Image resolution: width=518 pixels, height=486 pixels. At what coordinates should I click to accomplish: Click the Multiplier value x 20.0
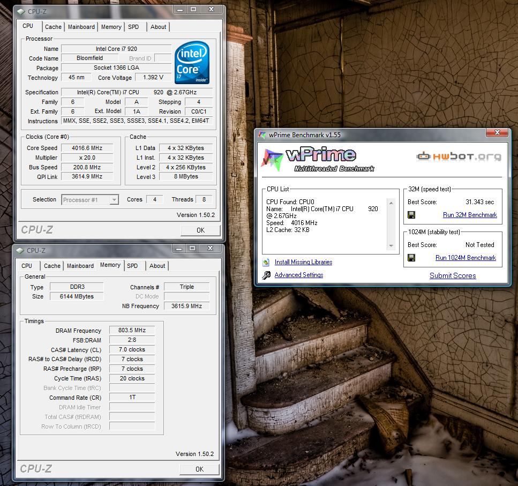tap(87, 158)
